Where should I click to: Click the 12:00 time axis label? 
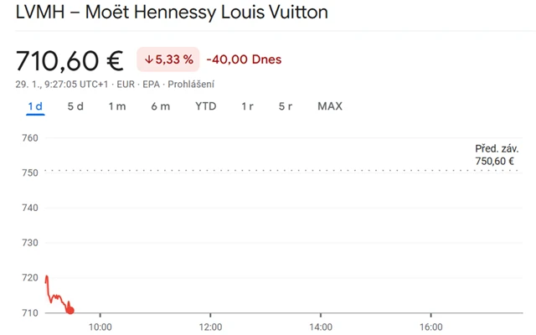[x=210, y=327]
